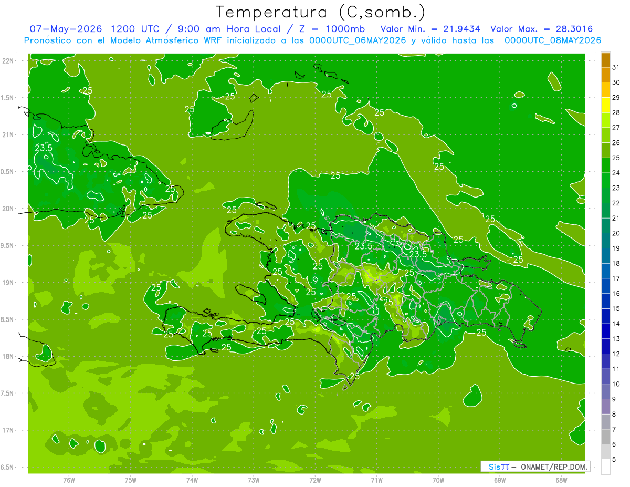Click the orange 31 degree color swatch
Viewport: 630px width, 487px height.
tap(605, 60)
